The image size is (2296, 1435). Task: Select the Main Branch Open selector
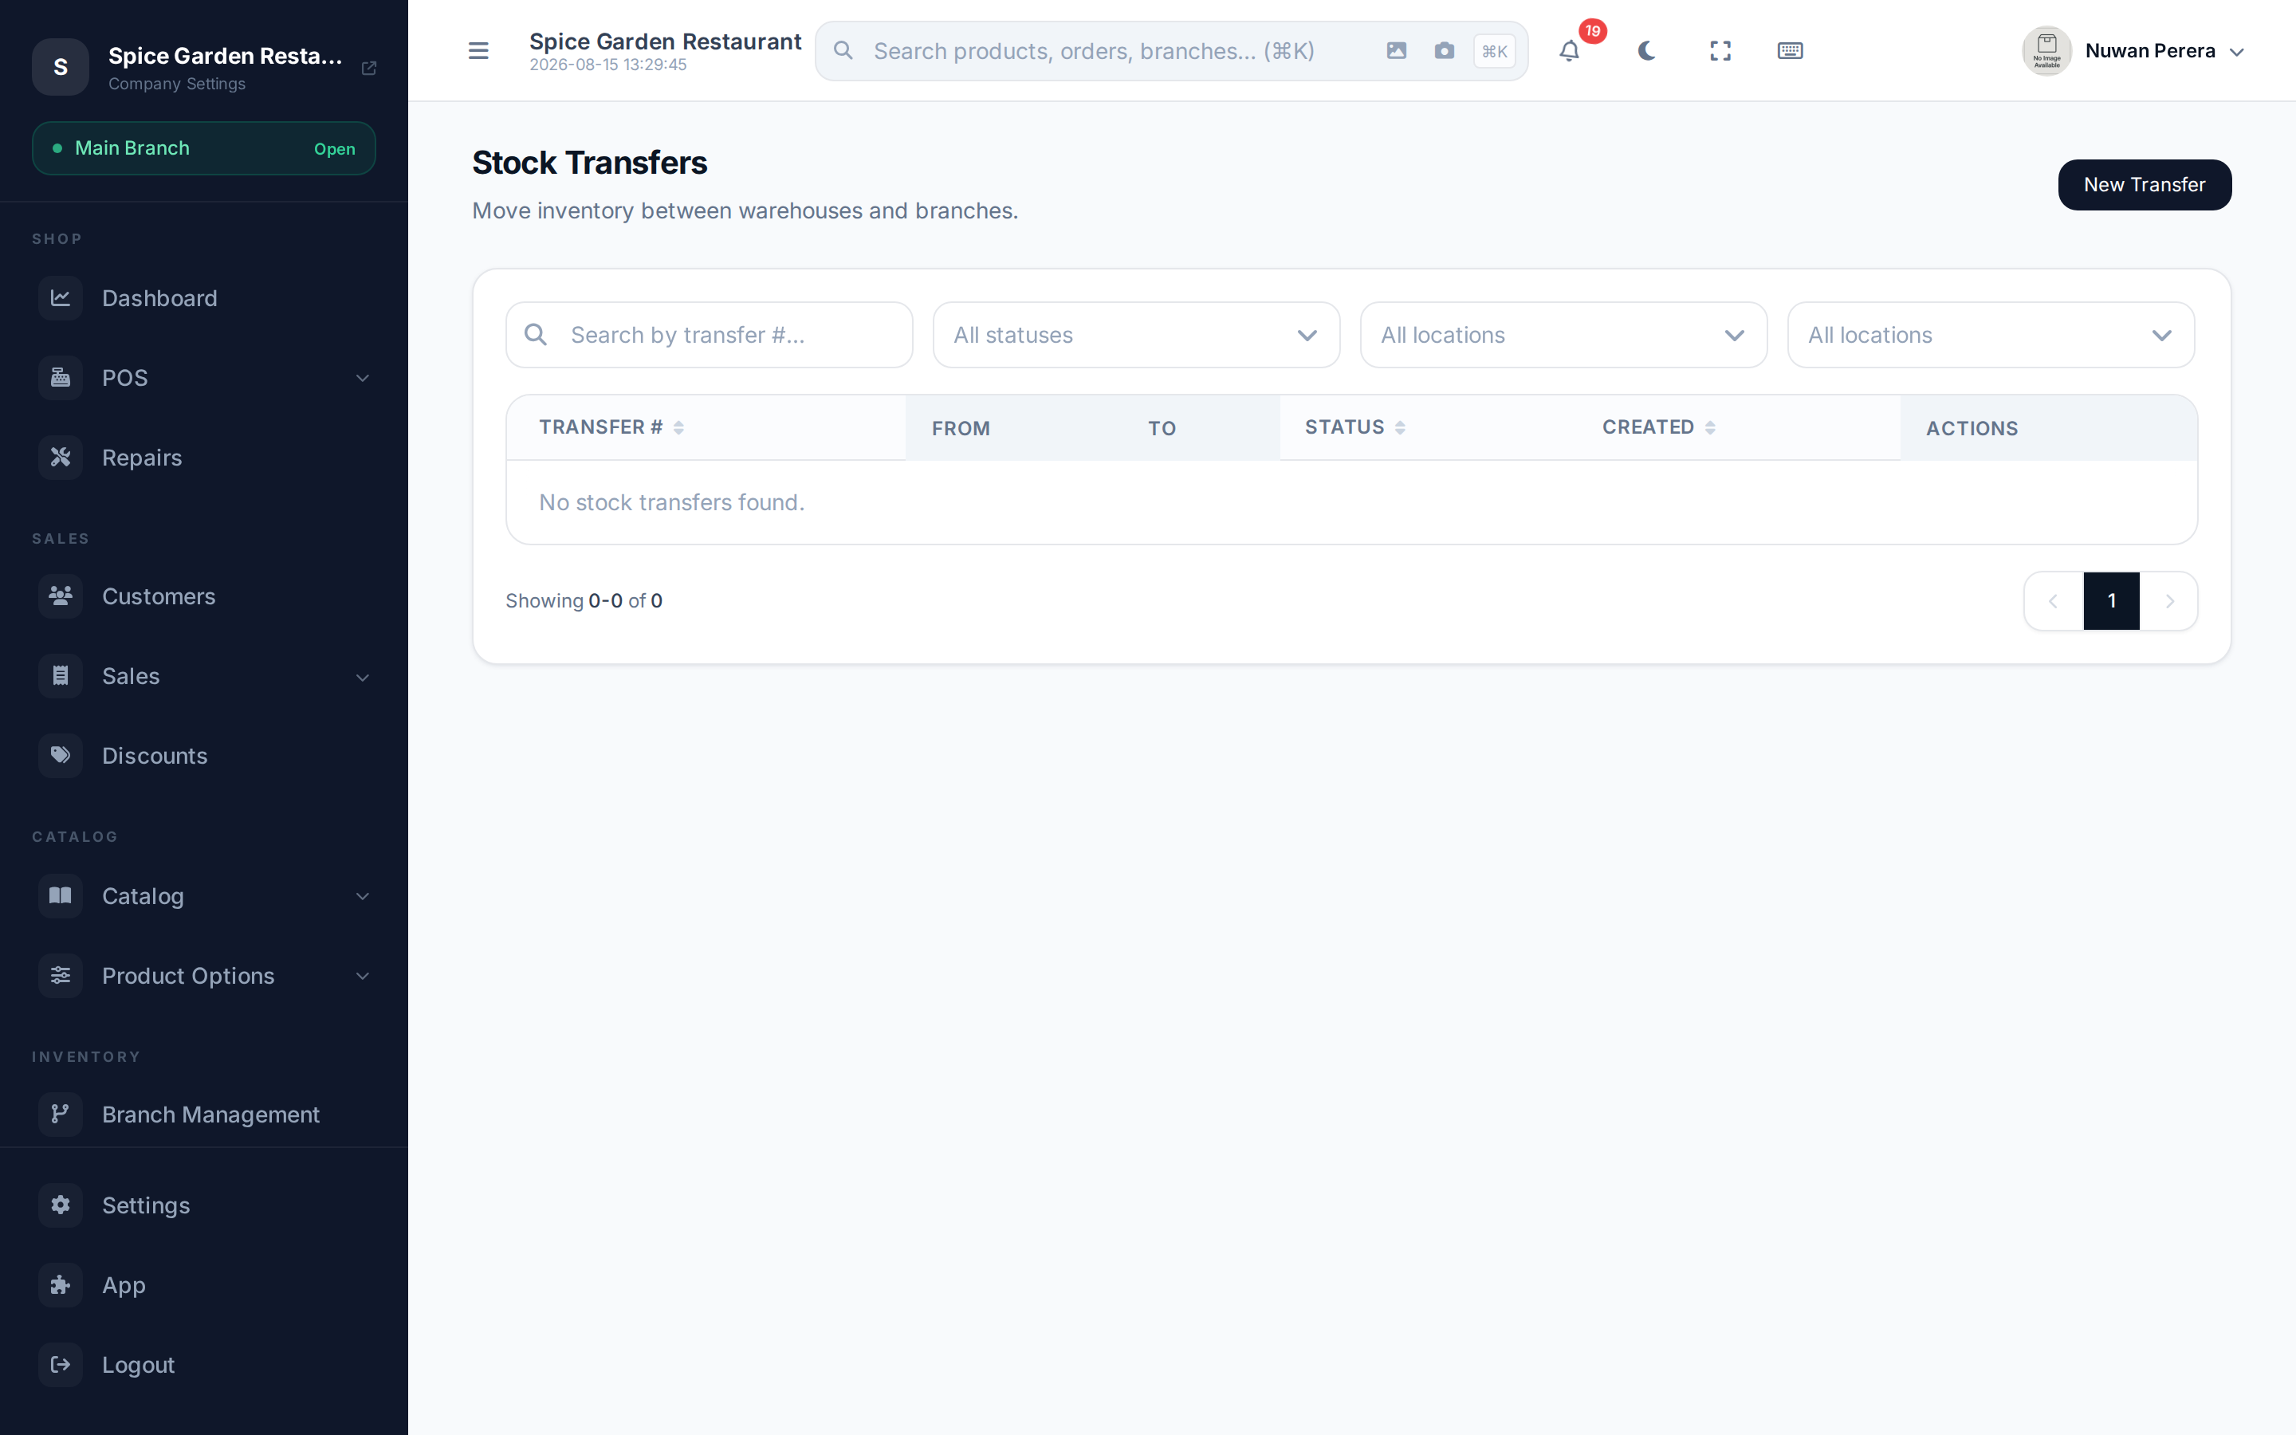pos(204,148)
